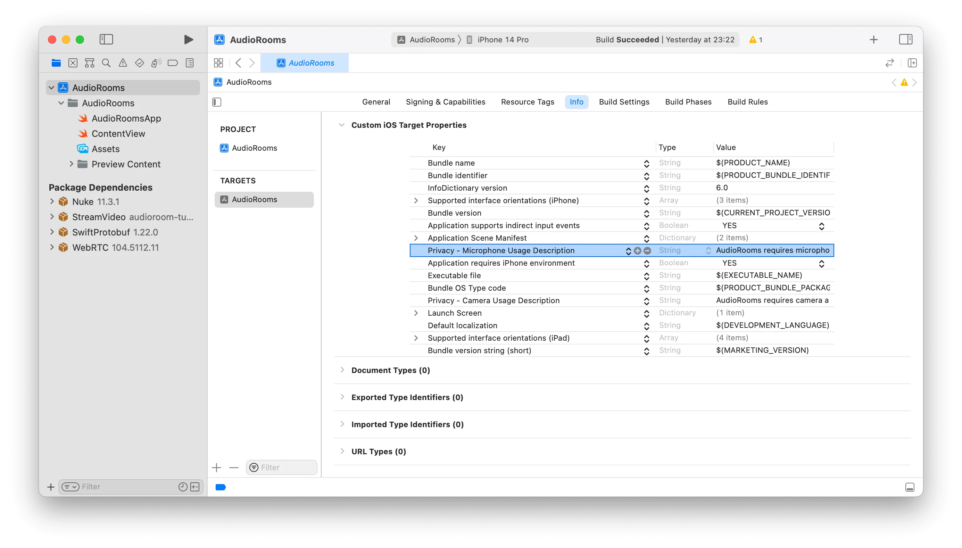Change 'Application requires iPhone environment' to NO
The image size is (962, 548).
(822, 263)
